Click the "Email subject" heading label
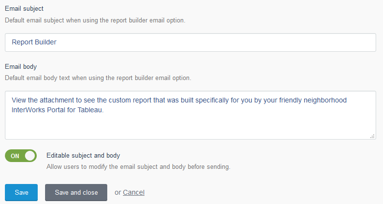Image resolution: width=383 pixels, height=204 pixels. (24, 8)
